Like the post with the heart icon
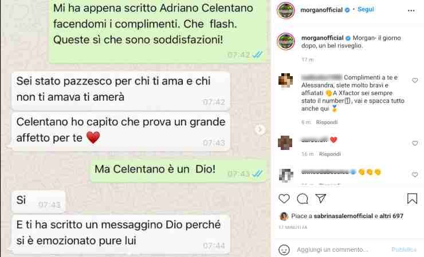This screenshot has width=424, height=257. pos(284,199)
